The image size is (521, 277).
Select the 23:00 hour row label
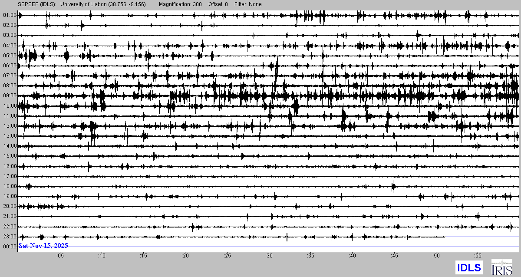(10, 237)
